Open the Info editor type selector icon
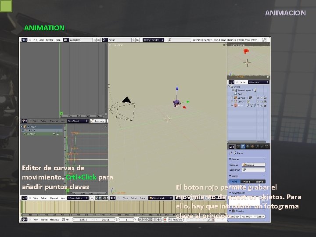Viewport: 316px width, 237px height. click(x=25, y=39)
